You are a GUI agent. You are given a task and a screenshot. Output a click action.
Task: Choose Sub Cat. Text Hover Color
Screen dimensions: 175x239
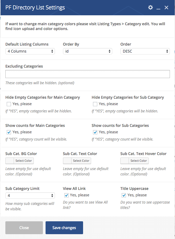139,161
